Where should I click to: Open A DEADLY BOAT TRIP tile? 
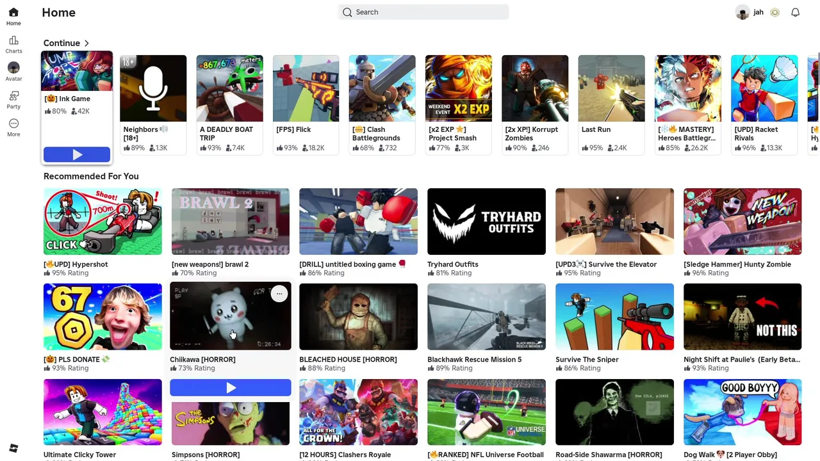(229, 104)
